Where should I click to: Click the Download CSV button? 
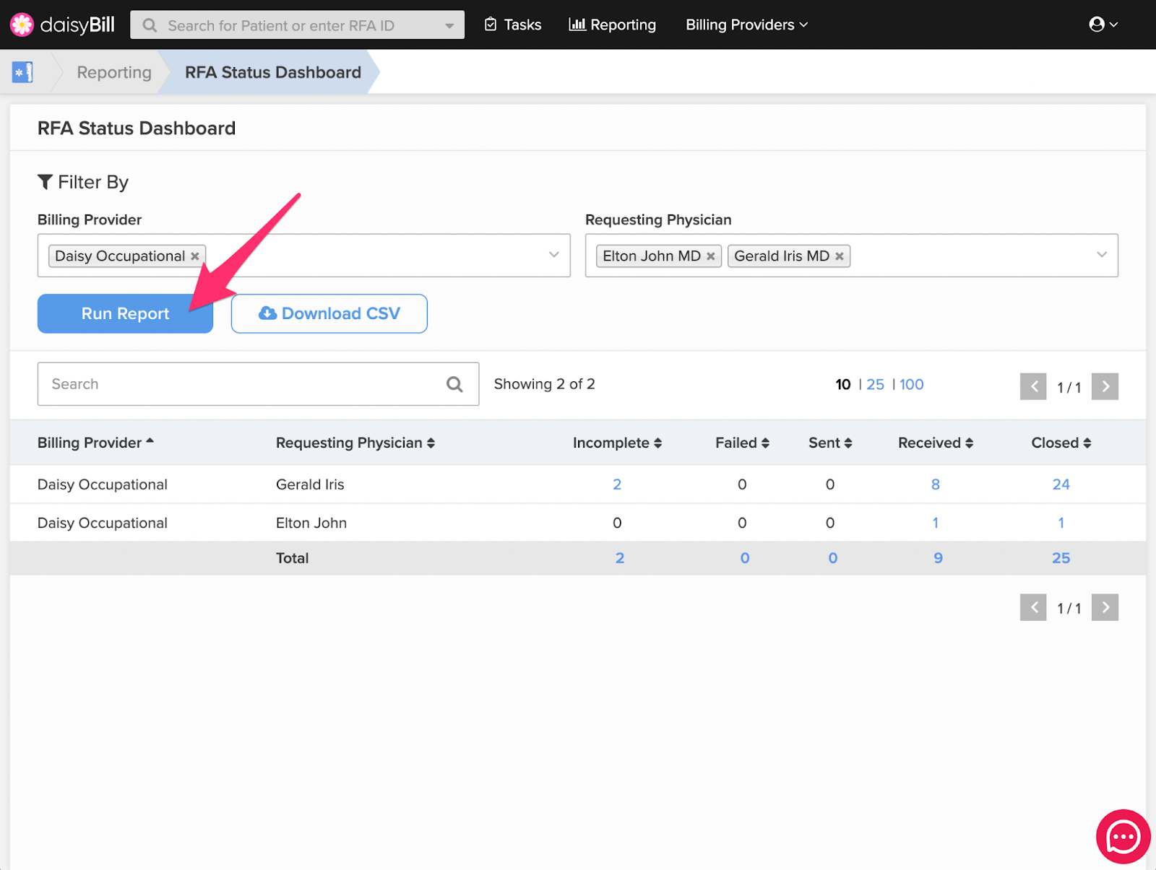(x=329, y=313)
